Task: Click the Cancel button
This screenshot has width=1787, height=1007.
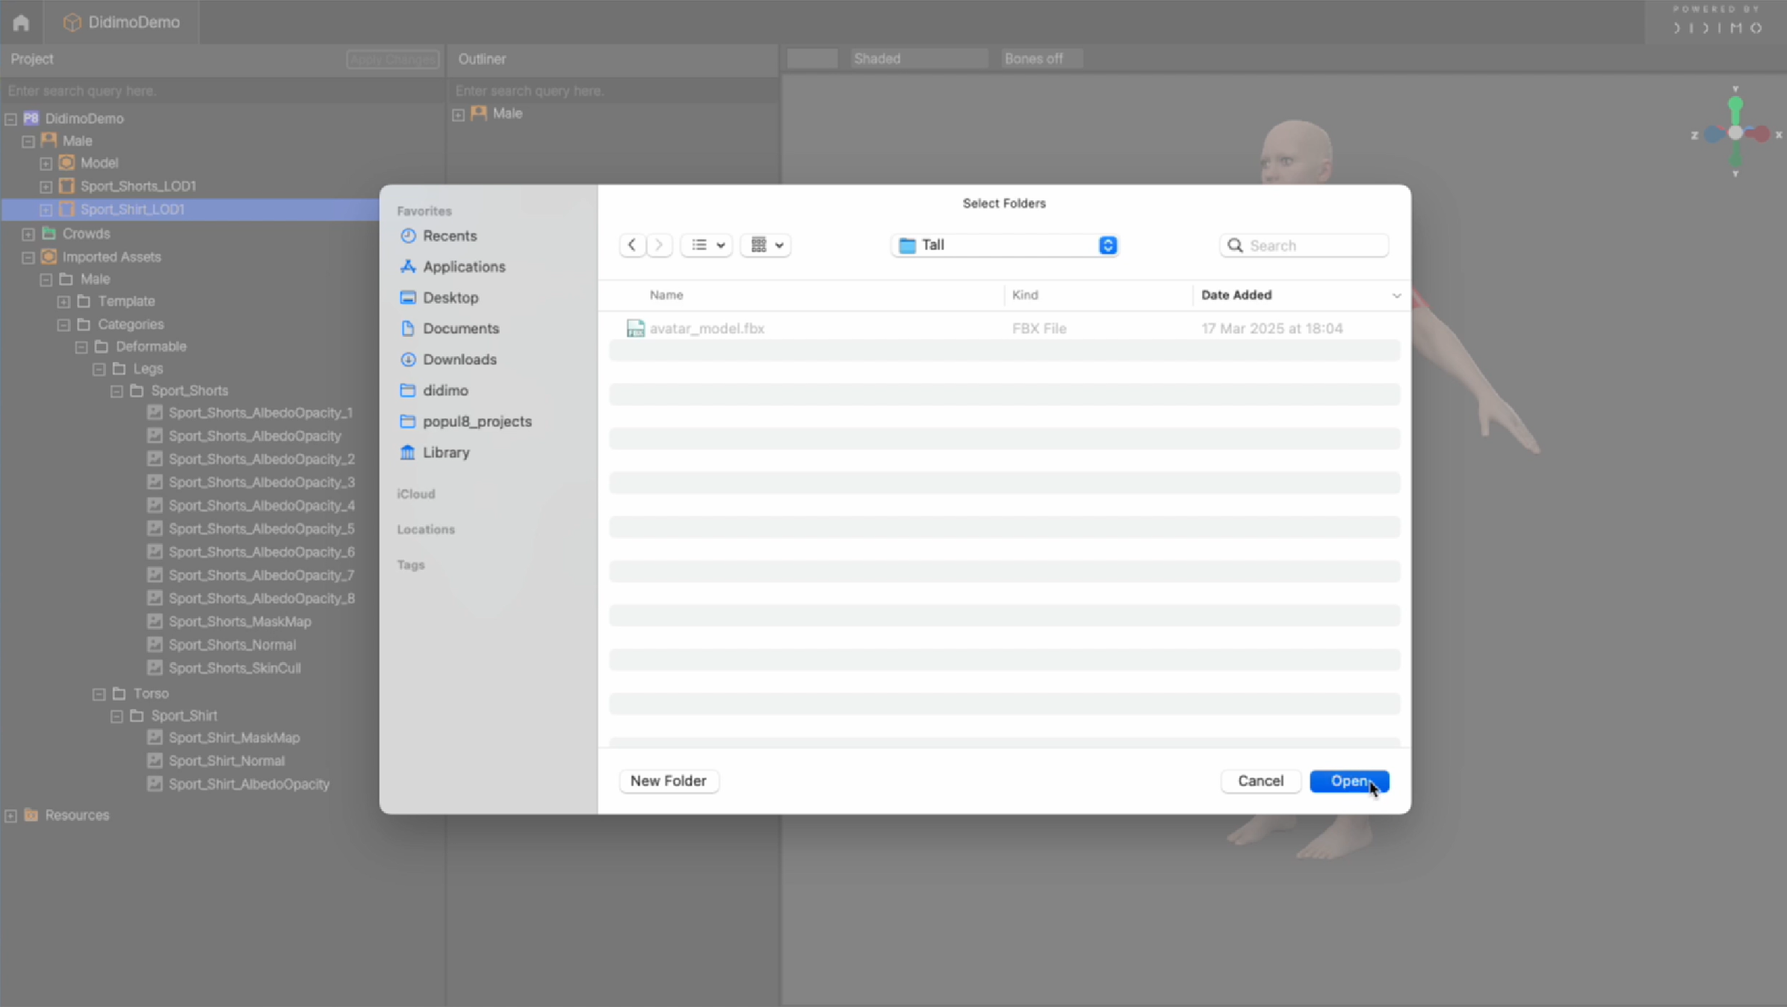Action: 1260,781
